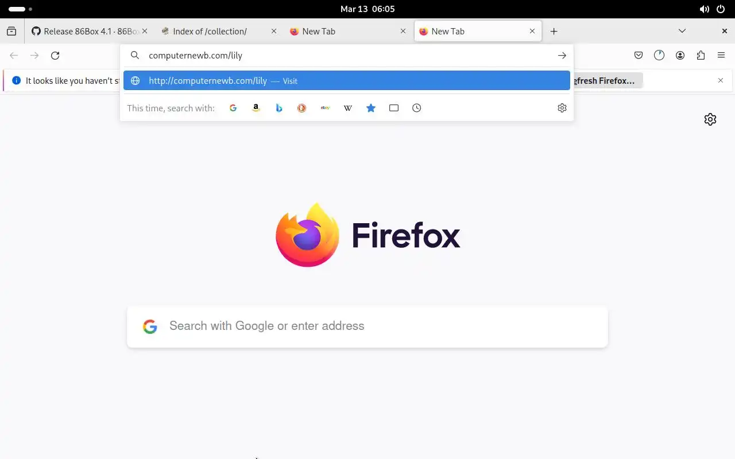The width and height of the screenshot is (735, 459).
Task: Open a new tab with plus
Action: [x=554, y=32]
